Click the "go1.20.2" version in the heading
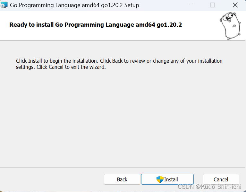The width and height of the screenshot is (246, 192). coord(169,25)
